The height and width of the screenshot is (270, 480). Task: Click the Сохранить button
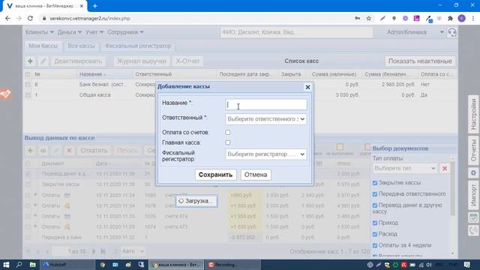pyautogui.click(x=215, y=175)
